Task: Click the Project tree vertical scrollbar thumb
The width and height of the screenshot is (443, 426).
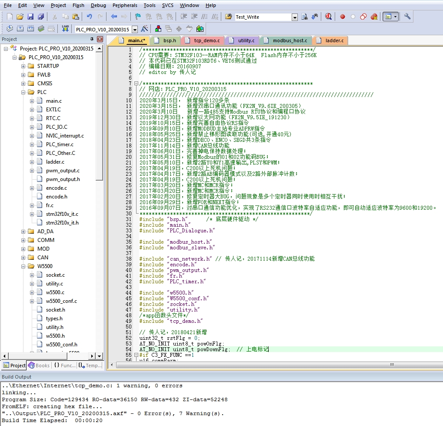Action: [x=99, y=116]
